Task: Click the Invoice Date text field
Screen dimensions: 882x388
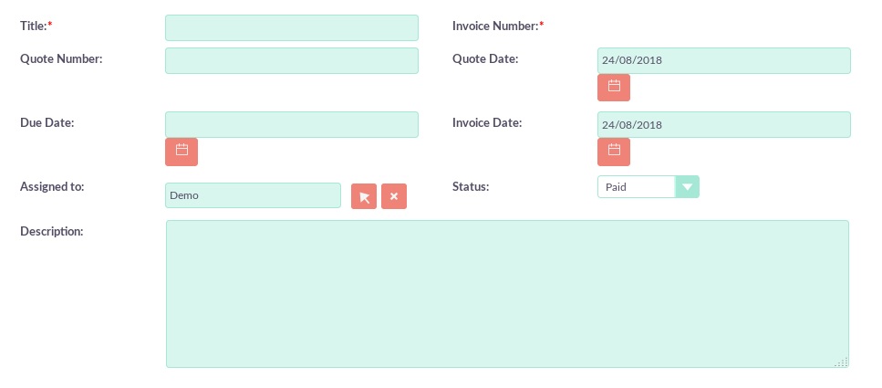Action: pos(723,124)
